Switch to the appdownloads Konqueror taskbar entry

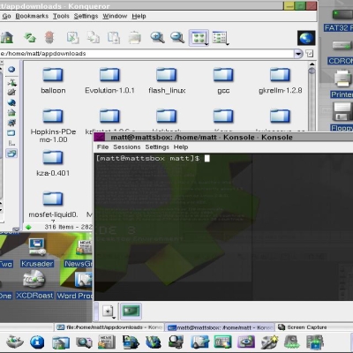click(109, 327)
